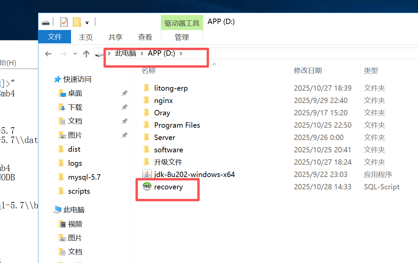Select the recovery SQL script icon
The width and height of the screenshot is (418, 263).
click(x=147, y=187)
